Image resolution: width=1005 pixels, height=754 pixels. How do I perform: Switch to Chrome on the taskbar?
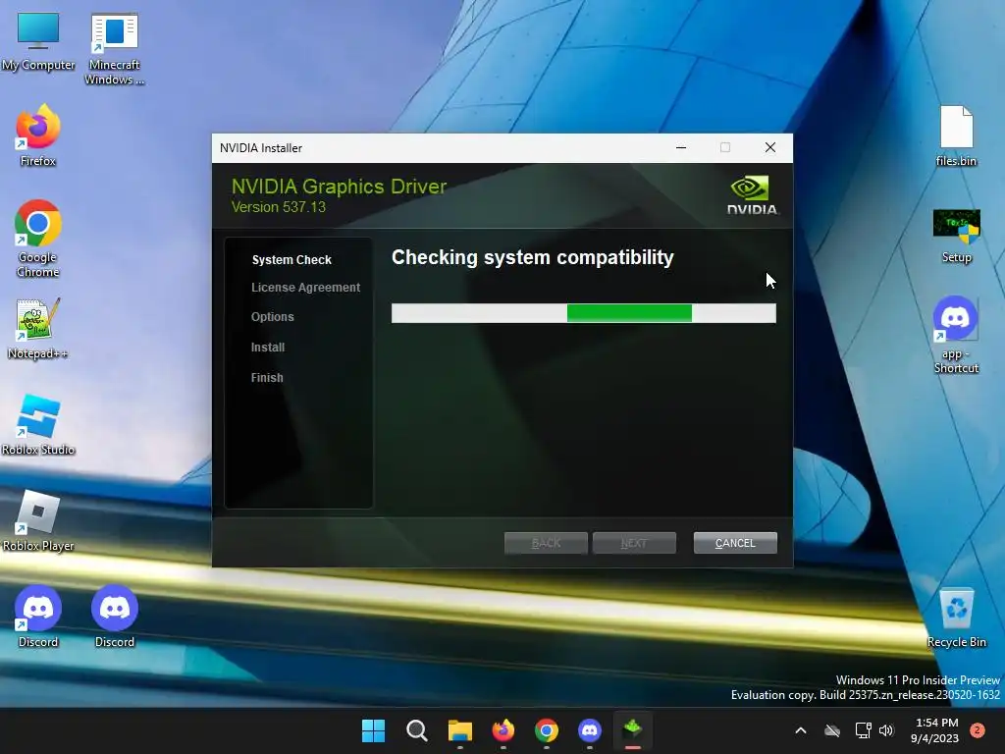point(546,730)
